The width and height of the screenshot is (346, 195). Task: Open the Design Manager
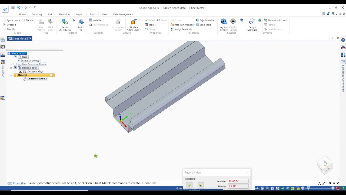(x=252, y=25)
